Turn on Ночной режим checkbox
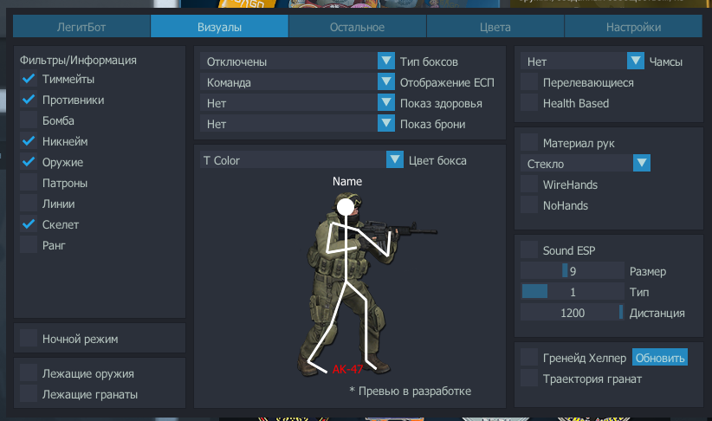712x421 pixels. [x=29, y=339]
